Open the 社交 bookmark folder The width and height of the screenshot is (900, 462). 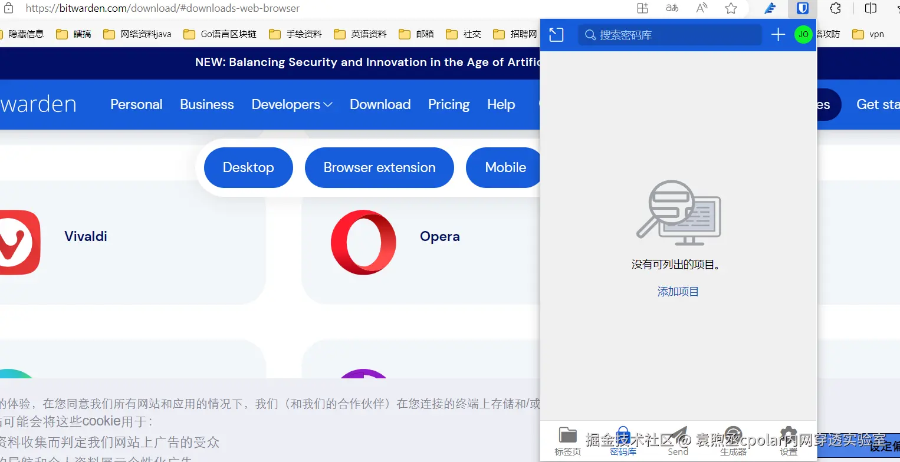pyautogui.click(x=463, y=34)
